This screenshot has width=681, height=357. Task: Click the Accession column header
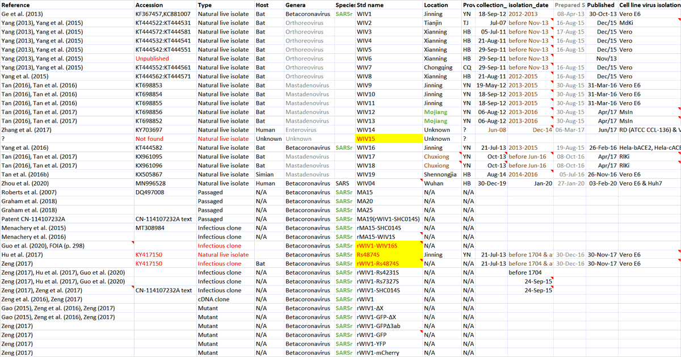click(149, 5)
